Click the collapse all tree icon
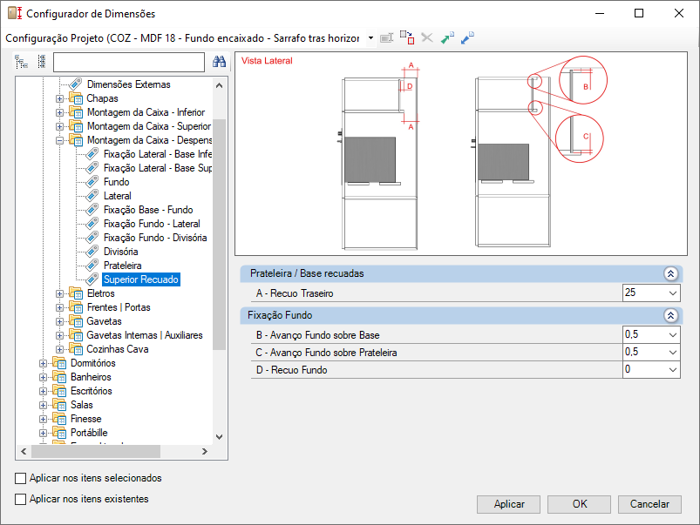Screen dimensions: 700x525 coord(42,62)
